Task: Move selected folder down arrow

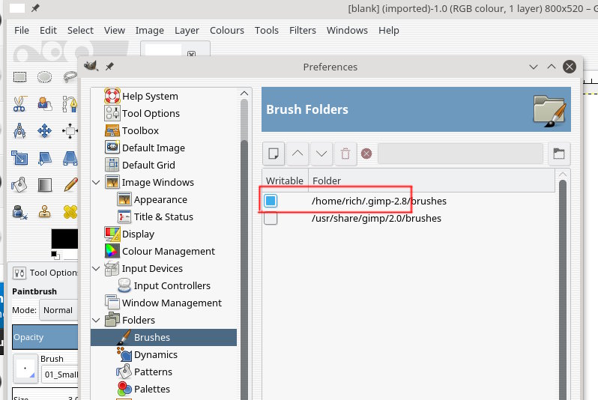Action: click(321, 154)
